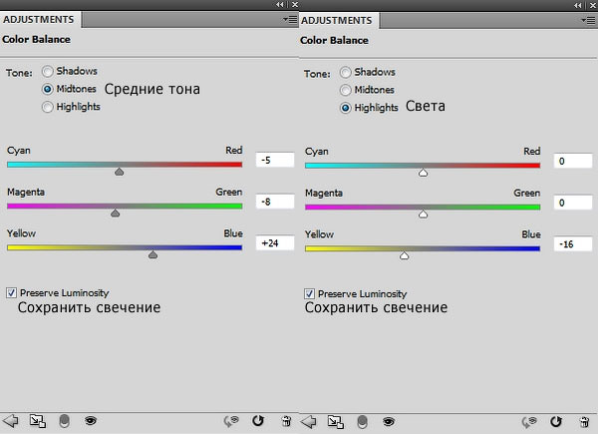Toggle layer visibility eye in left panel
Viewport: 598px width, 434px height.
click(91, 421)
